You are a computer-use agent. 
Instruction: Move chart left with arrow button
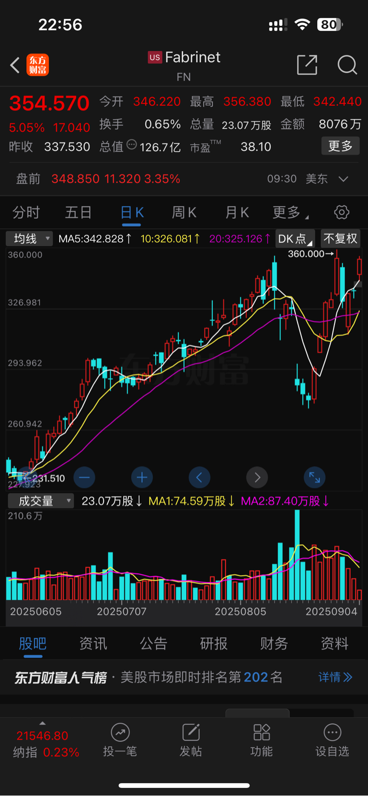(x=199, y=477)
